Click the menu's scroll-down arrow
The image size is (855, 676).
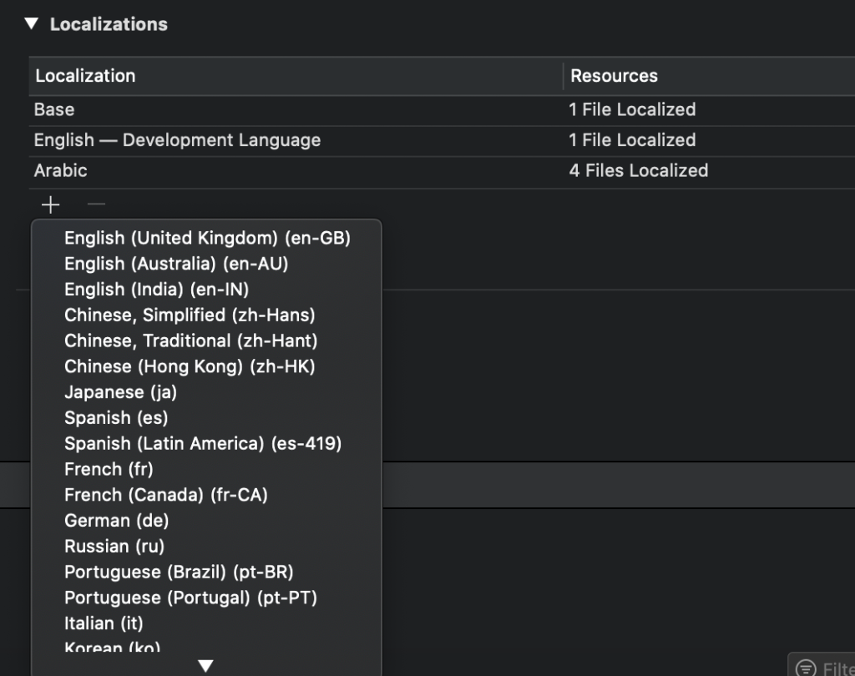205,666
